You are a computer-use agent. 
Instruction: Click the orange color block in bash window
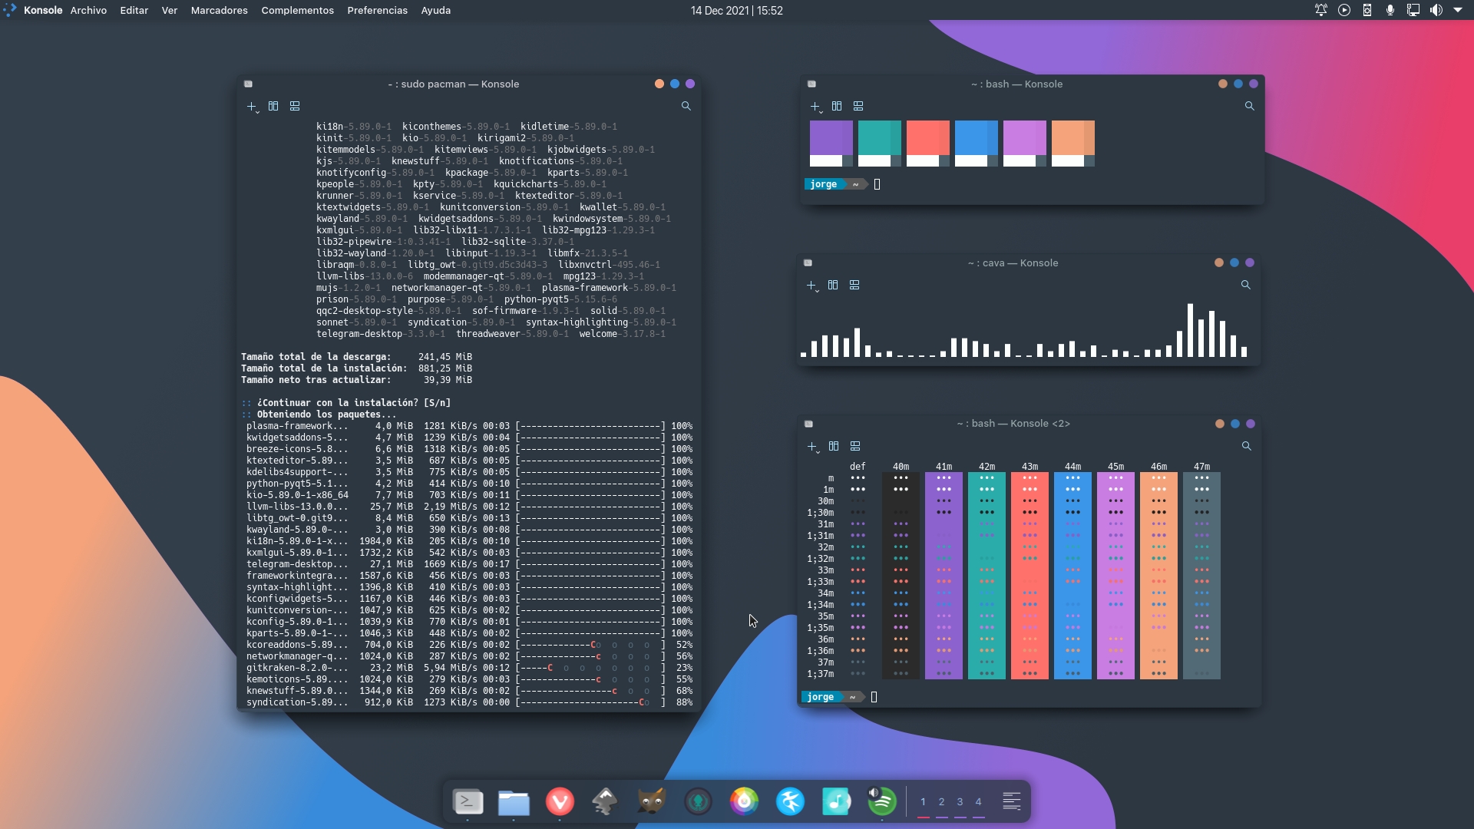(x=1073, y=144)
